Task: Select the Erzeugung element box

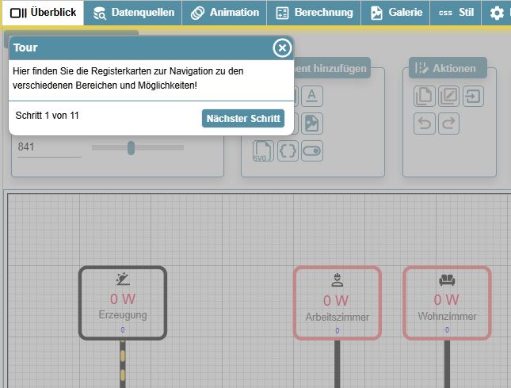Action: point(123,303)
